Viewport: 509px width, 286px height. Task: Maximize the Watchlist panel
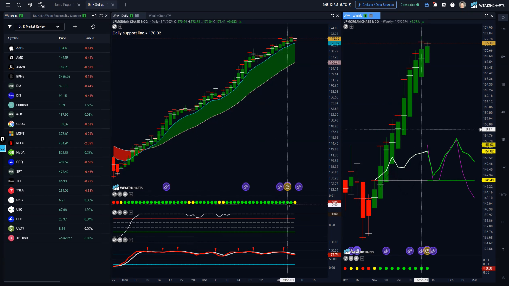(x=101, y=16)
